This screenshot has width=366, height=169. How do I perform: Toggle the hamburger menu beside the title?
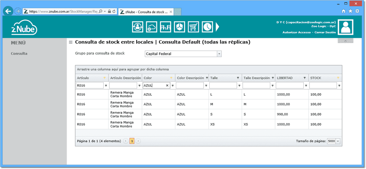(x=71, y=42)
